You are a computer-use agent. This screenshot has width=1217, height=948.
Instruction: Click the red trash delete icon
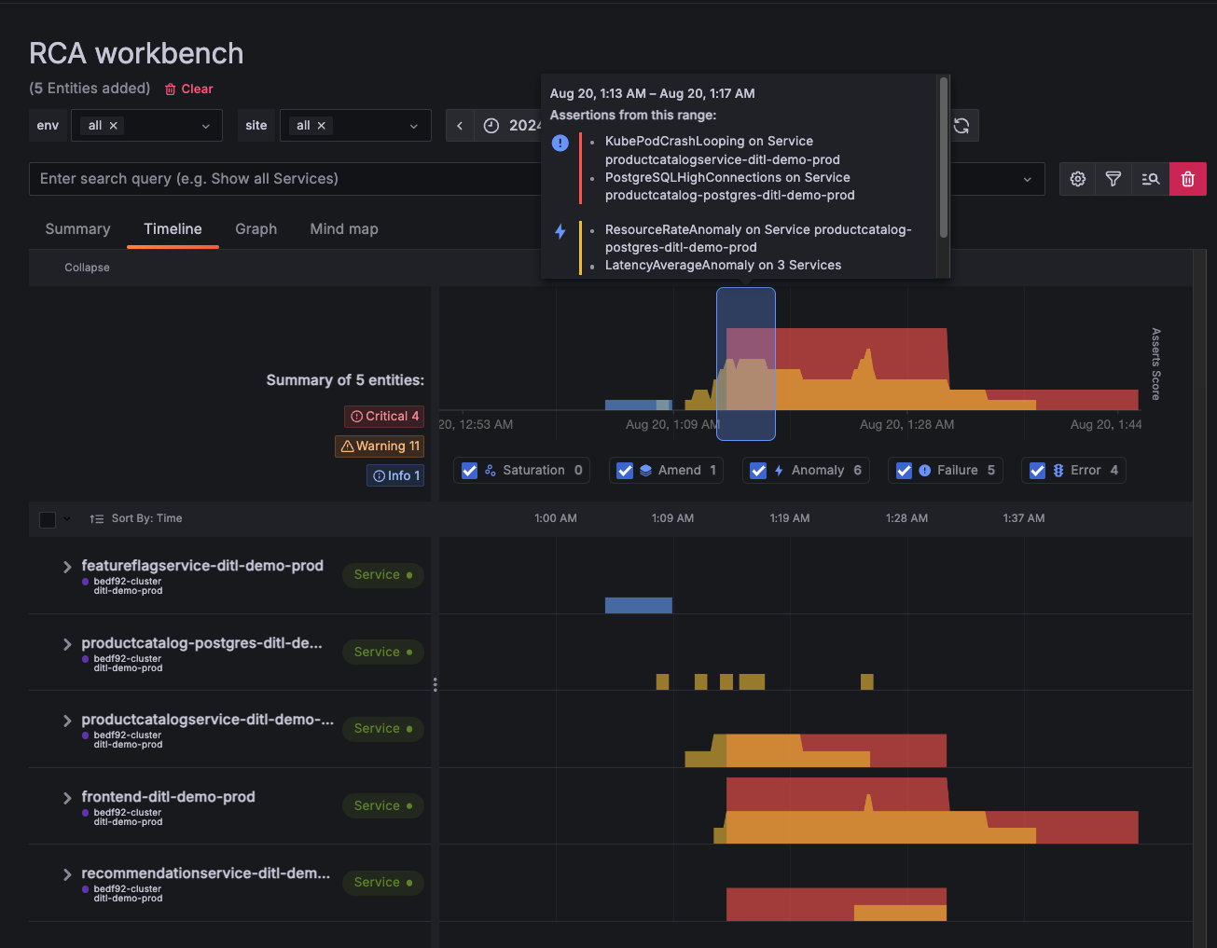coord(1187,179)
